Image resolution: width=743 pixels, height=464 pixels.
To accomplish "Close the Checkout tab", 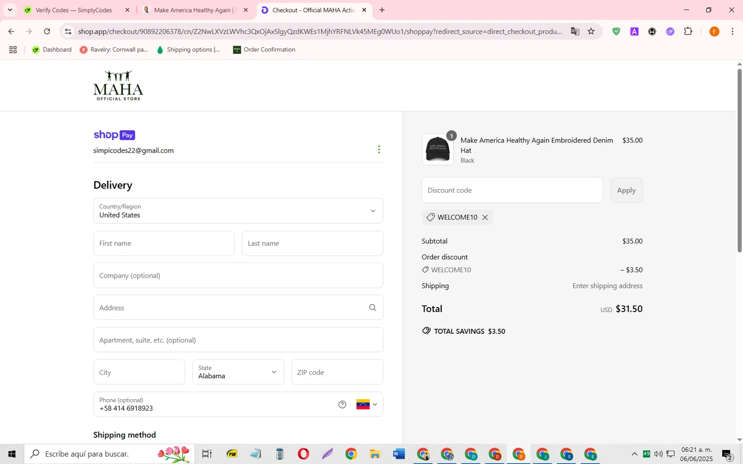I will point(364,10).
